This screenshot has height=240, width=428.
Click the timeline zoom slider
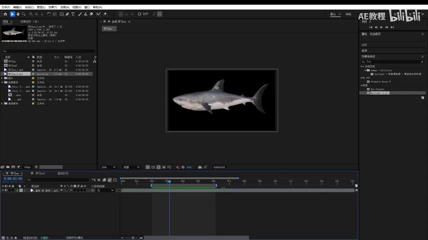[133, 238]
